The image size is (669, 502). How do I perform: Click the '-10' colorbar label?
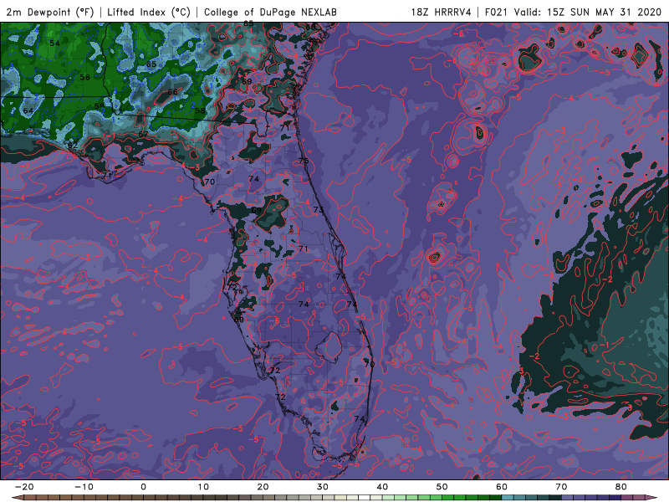coord(84,487)
